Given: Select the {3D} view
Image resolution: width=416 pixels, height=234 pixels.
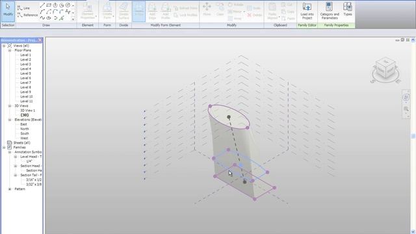Looking at the screenshot, I should (25, 115).
